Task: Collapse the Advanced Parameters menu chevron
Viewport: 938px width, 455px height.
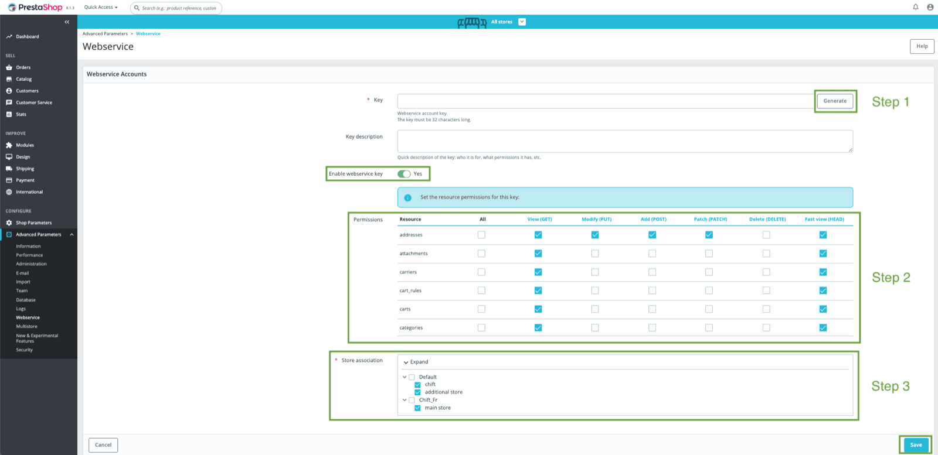Action: click(72, 235)
